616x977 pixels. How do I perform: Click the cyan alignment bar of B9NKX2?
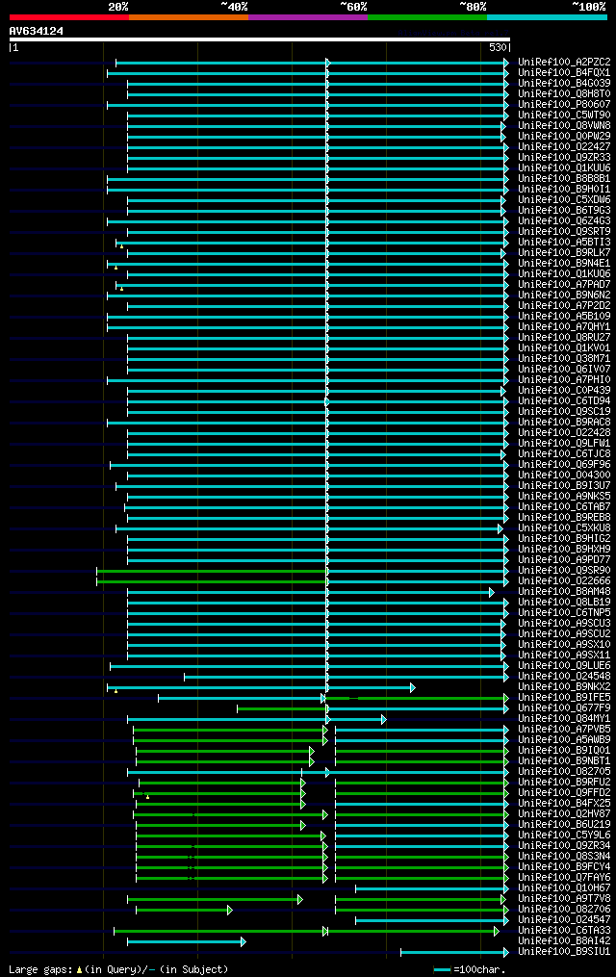click(x=261, y=688)
